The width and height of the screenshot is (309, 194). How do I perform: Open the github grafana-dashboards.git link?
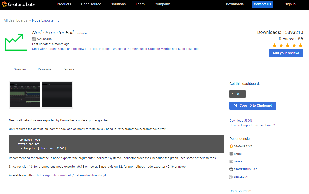pos(72,175)
